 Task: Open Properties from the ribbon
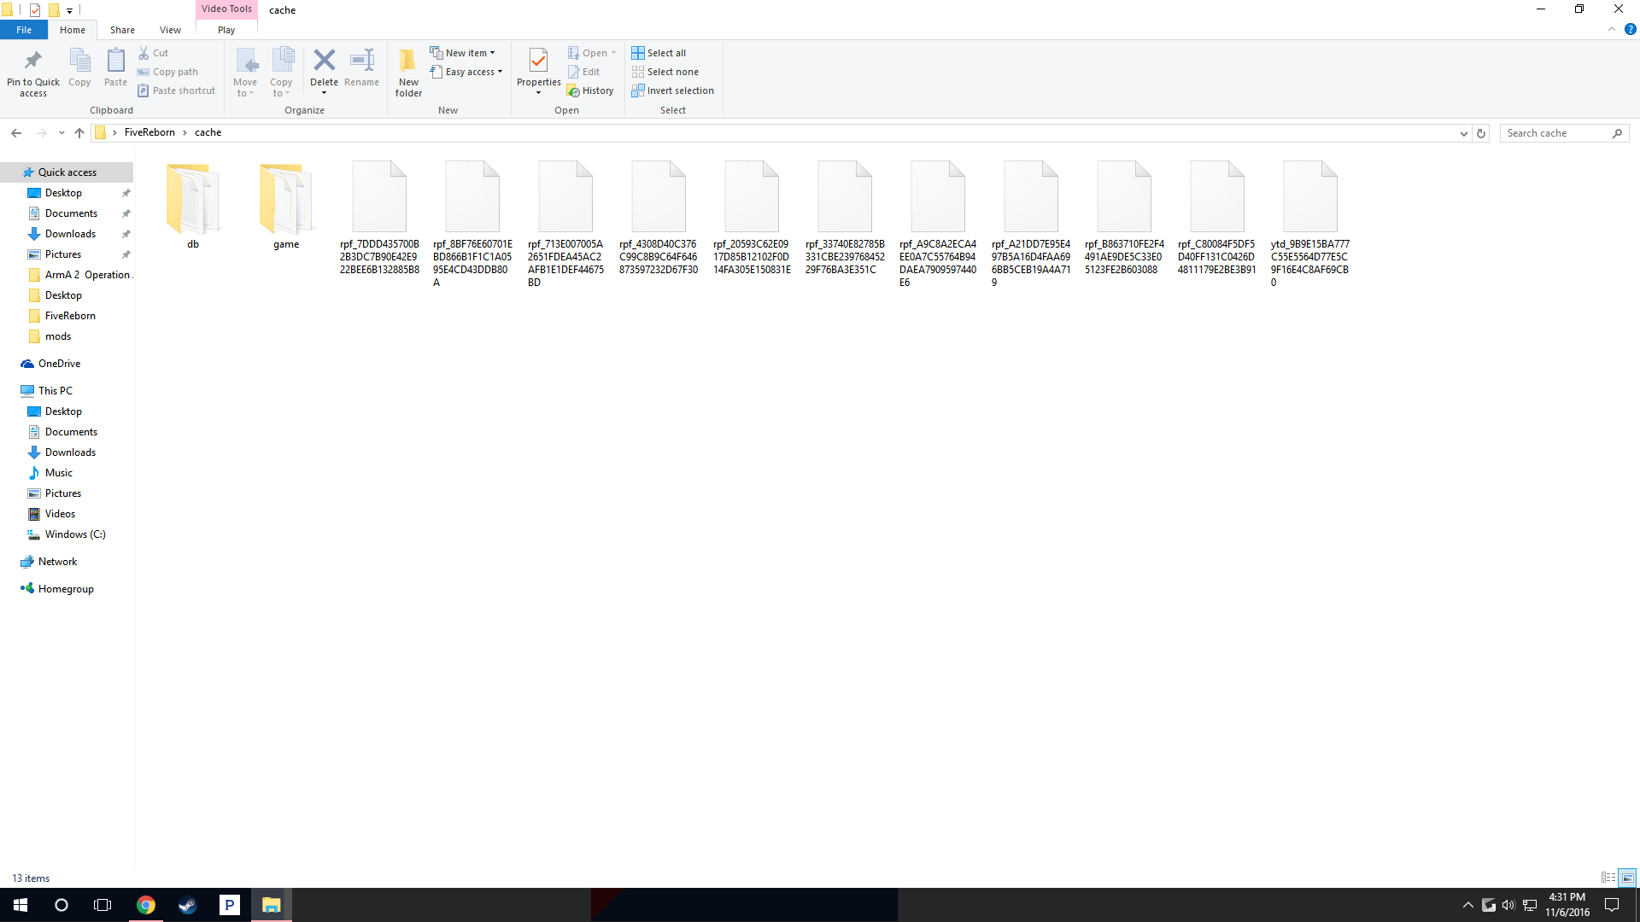pyautogui.click(x=538, y=61)
